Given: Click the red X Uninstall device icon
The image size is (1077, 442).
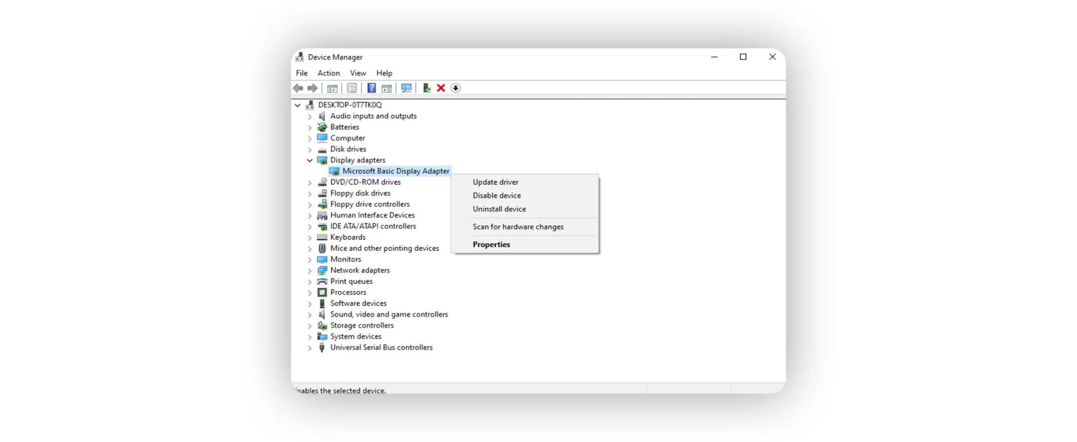Looking at the screenshot, I should (x=440, y=88).
